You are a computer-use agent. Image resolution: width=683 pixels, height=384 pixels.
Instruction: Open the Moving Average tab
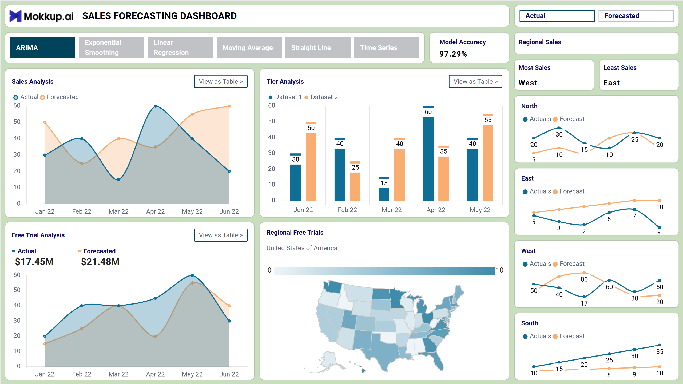point(249,48)
